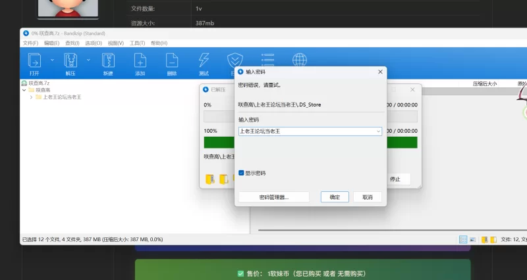527x280 pixels.
Task: Click the avatar thumbnail on the background page
Action: [68, 9]
